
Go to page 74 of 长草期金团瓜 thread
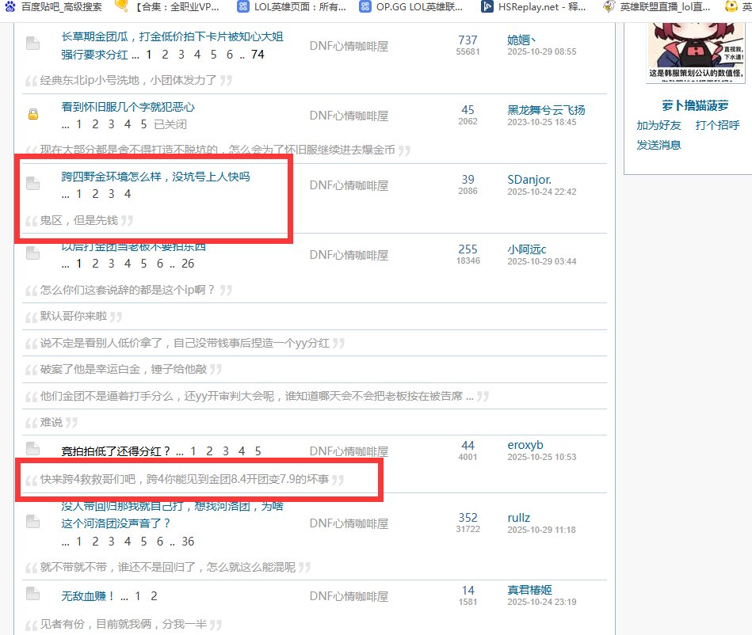[257, 55]
